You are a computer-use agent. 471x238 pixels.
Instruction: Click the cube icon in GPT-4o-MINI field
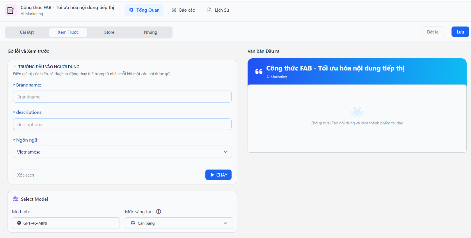(19, 223)
